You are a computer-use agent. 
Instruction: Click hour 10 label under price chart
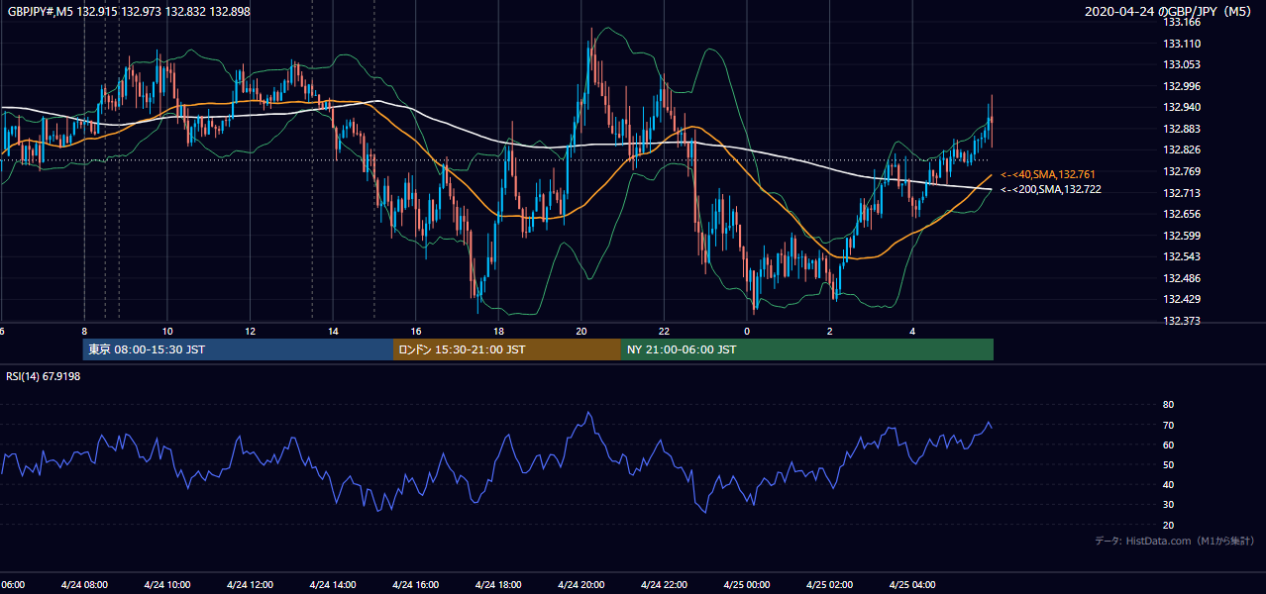point(167,332)
